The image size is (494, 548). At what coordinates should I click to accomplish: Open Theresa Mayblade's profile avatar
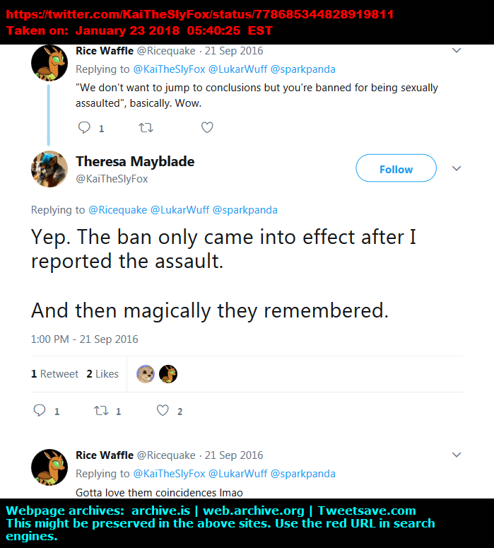[49, 170]
